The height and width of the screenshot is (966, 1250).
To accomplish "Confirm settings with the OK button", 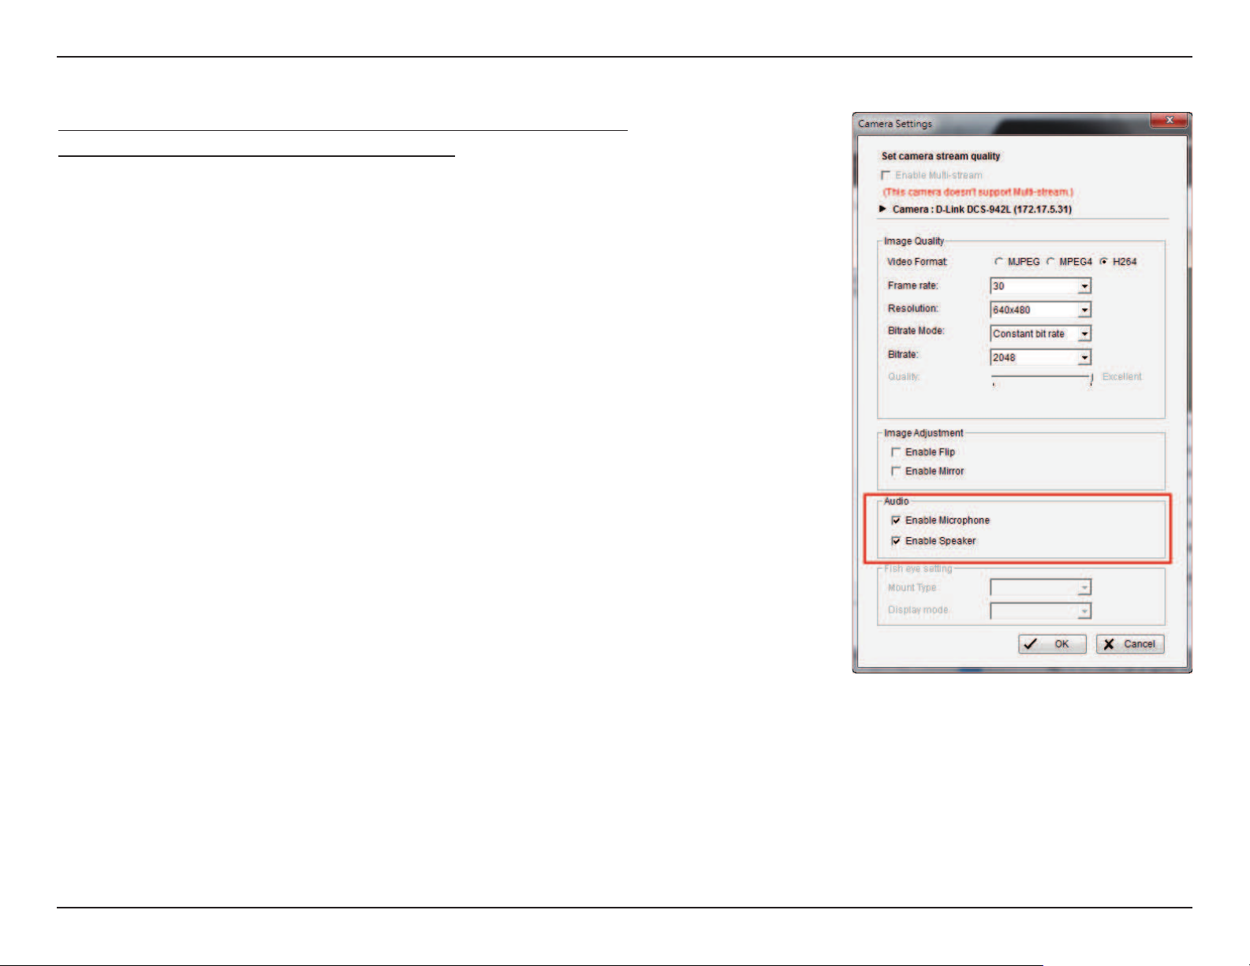I will (x=1052, y=644).
